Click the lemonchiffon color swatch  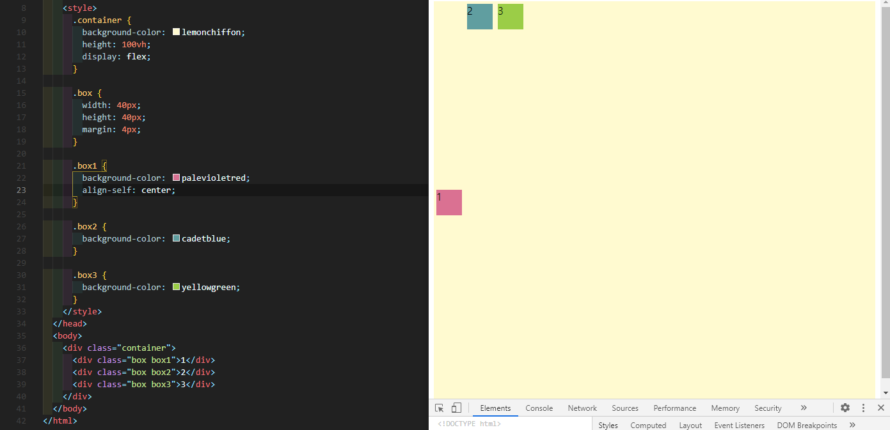pyautogui.click(x=176, y=32)
